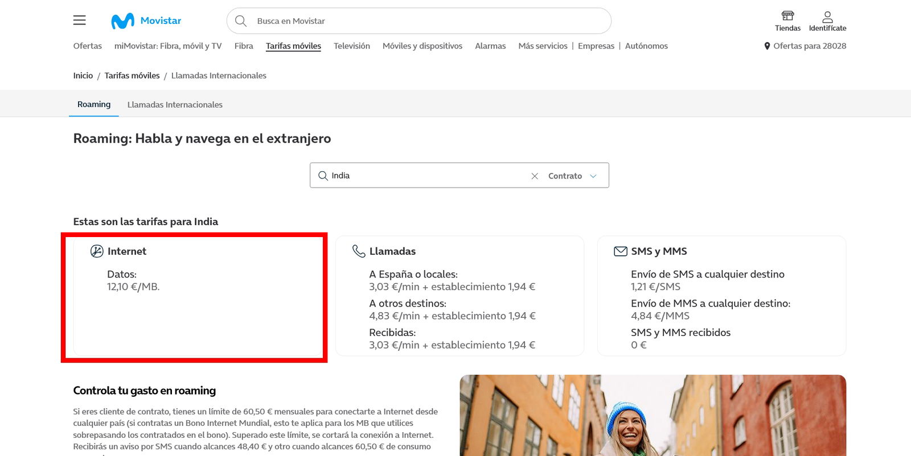The image size is (911, 456).
Task: Click the location pin for Ofertas para 28028
Action: 767,46
